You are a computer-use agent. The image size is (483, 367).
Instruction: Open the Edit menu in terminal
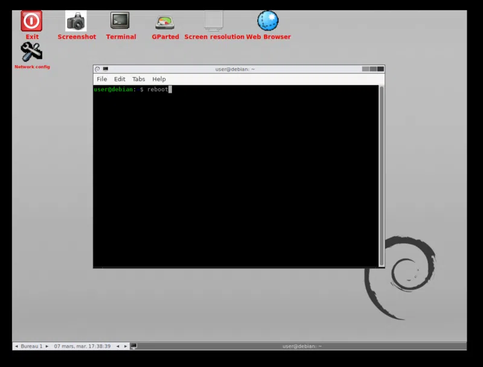coord(120,79)
